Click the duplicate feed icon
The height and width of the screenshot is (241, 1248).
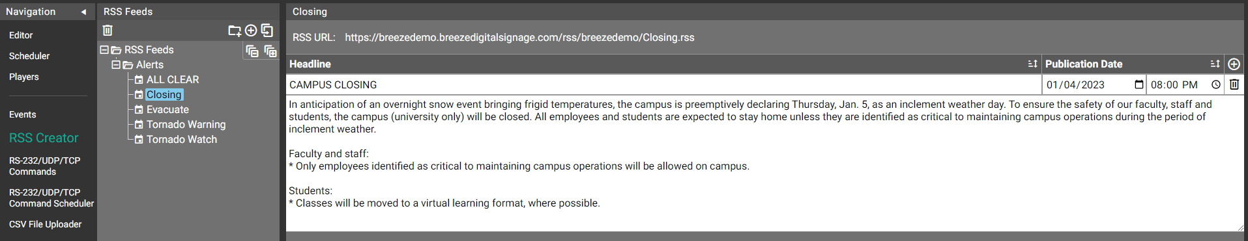(x=267, y=31)
